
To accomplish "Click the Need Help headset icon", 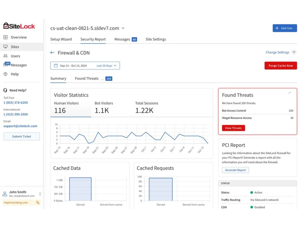I will 5,90.
